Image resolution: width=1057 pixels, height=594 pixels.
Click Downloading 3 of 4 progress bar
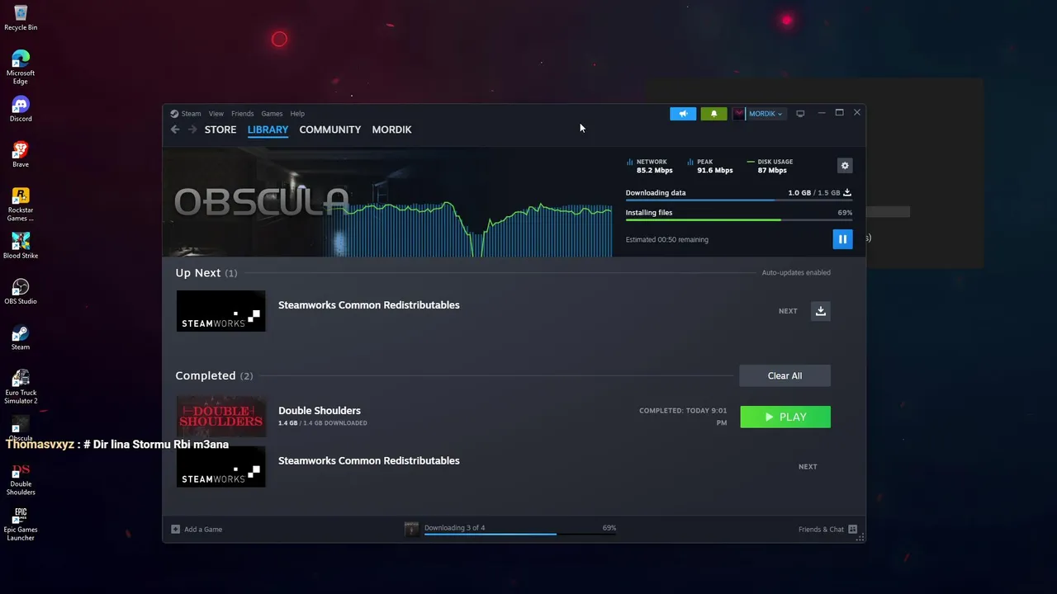[x=520, y=534]
